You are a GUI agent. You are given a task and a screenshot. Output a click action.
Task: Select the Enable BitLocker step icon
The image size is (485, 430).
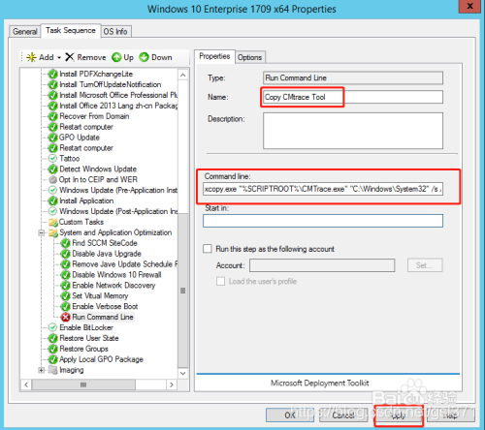52,327
